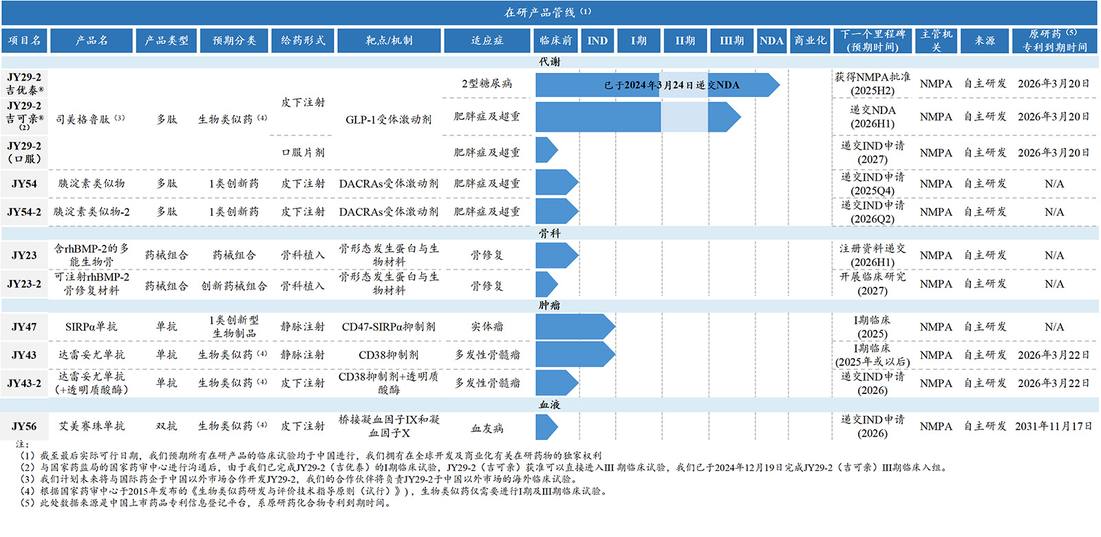Select 2031年11月17日 patent expiry cell
Viewport: 1101px width, 537px height.
pyautogui.click(x=1054, y=426)
